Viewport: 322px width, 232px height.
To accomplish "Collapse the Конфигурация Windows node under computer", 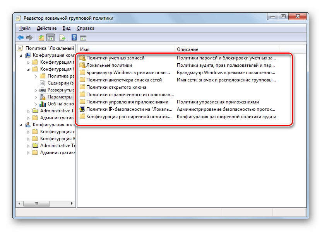I will click(x=28, y=69).
